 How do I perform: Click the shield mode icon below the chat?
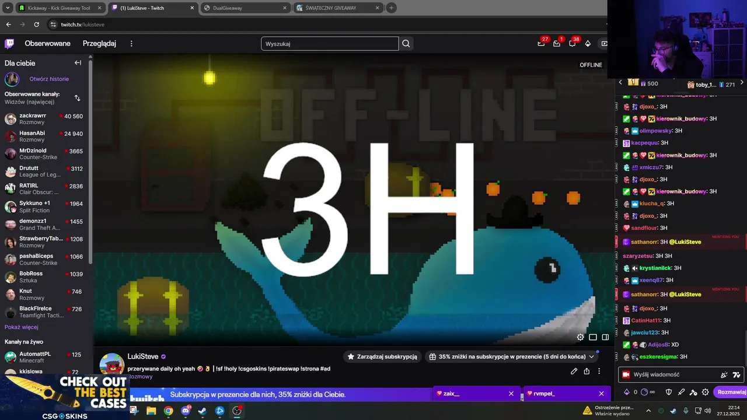tap(669, 393)
